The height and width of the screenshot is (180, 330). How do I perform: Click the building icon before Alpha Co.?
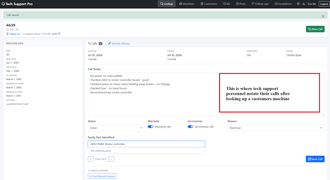pos(7,34)
